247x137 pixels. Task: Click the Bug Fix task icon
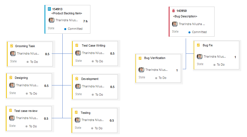[x=198, y=45]
